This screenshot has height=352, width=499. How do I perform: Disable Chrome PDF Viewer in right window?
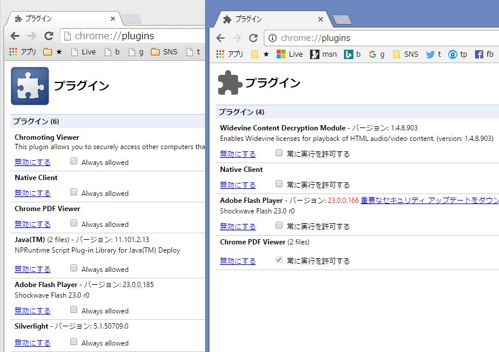pyautogui.click(x=238, y=261)
